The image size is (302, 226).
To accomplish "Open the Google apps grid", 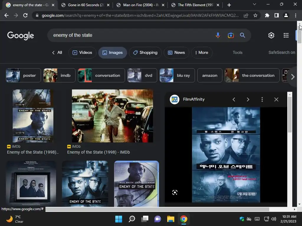I will point(286,35).
